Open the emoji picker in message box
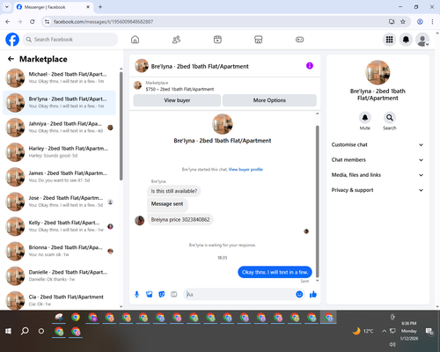 click(299, 294)
